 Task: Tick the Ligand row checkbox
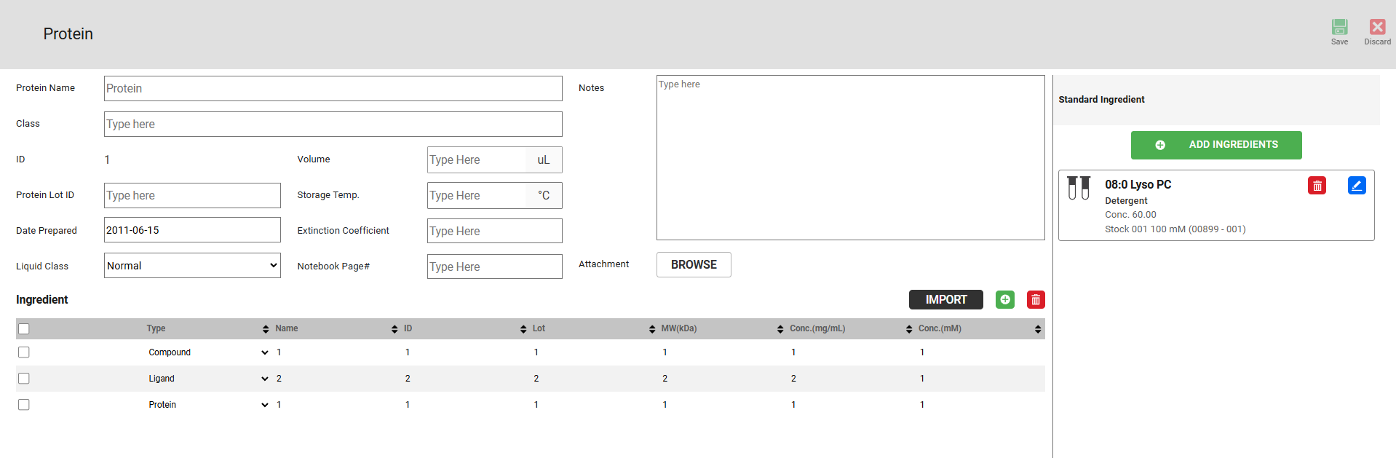pos(24,379)
